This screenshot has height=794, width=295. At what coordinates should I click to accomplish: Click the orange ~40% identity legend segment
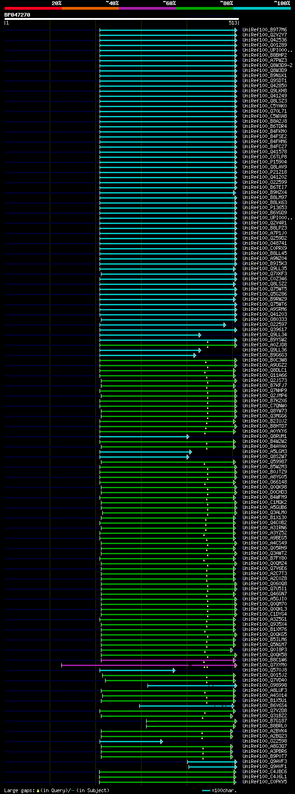[90, 8]
